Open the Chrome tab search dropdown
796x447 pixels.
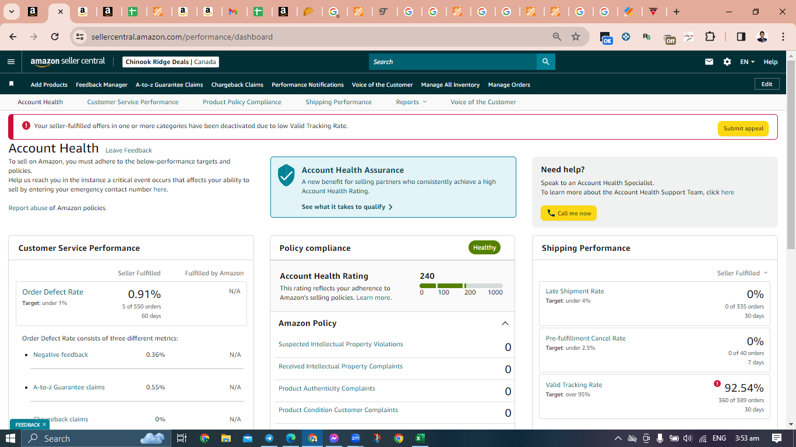pos(11,12)
